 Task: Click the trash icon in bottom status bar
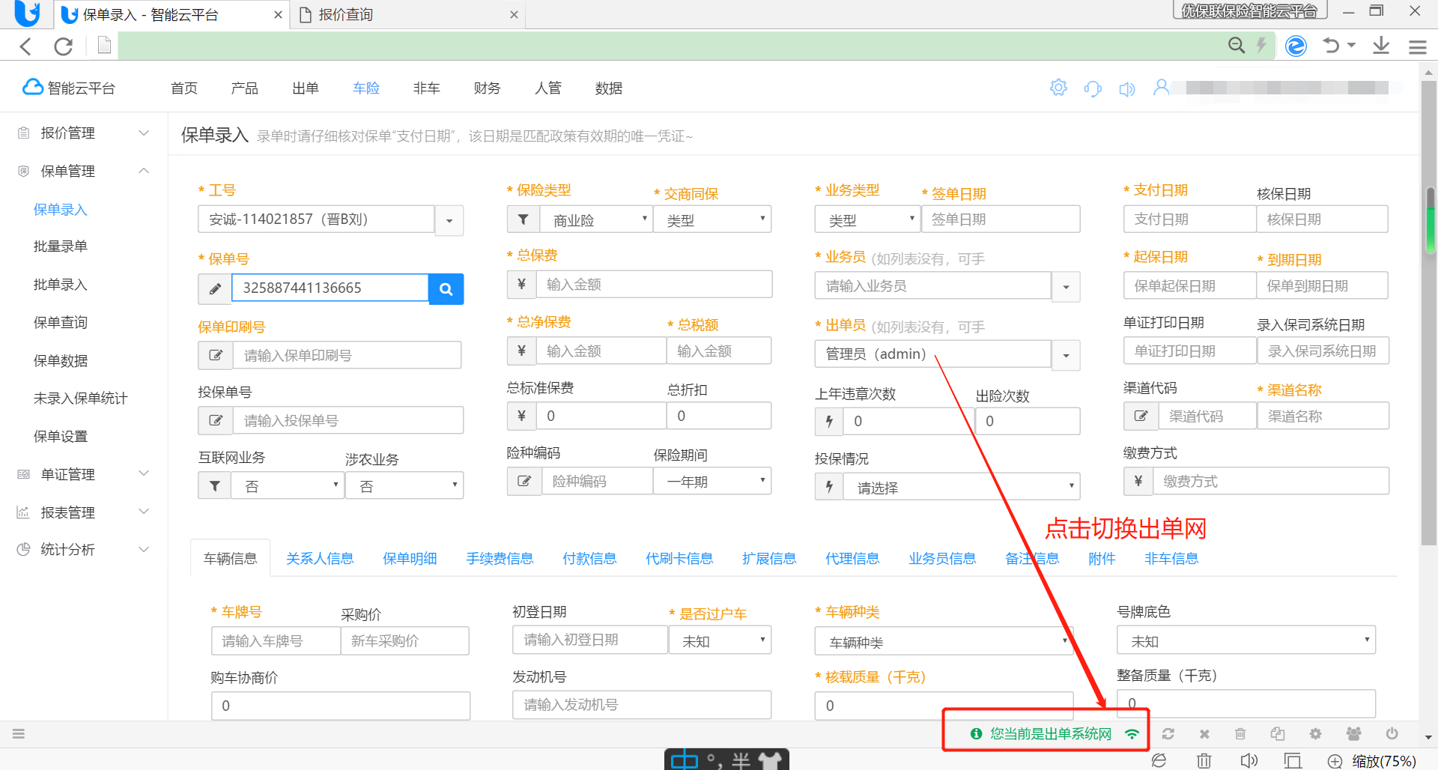(1240, 734)
